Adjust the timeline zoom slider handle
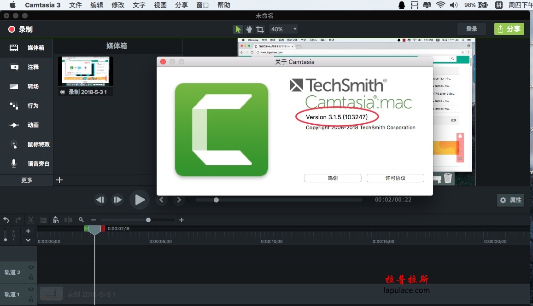Image resolution: width=533 pixels, height=306 pixels. 148,220
